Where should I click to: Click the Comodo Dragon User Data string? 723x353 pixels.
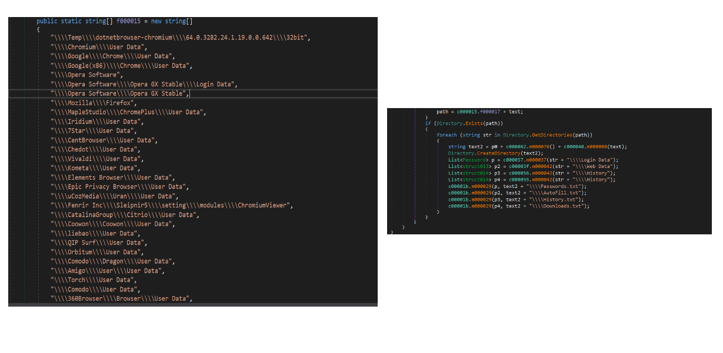(112, 261)
